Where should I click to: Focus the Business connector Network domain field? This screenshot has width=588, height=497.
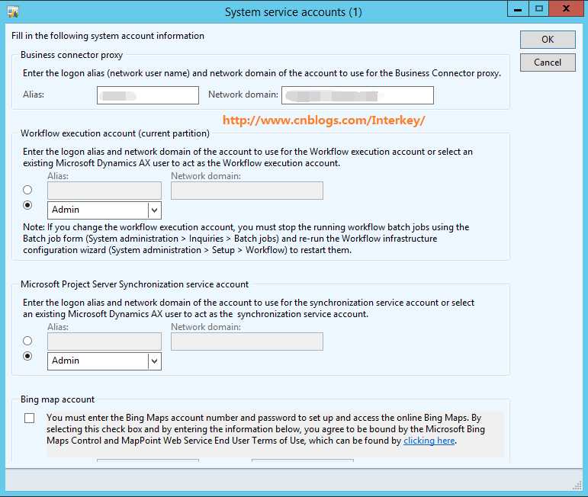(x=358, y=95)
